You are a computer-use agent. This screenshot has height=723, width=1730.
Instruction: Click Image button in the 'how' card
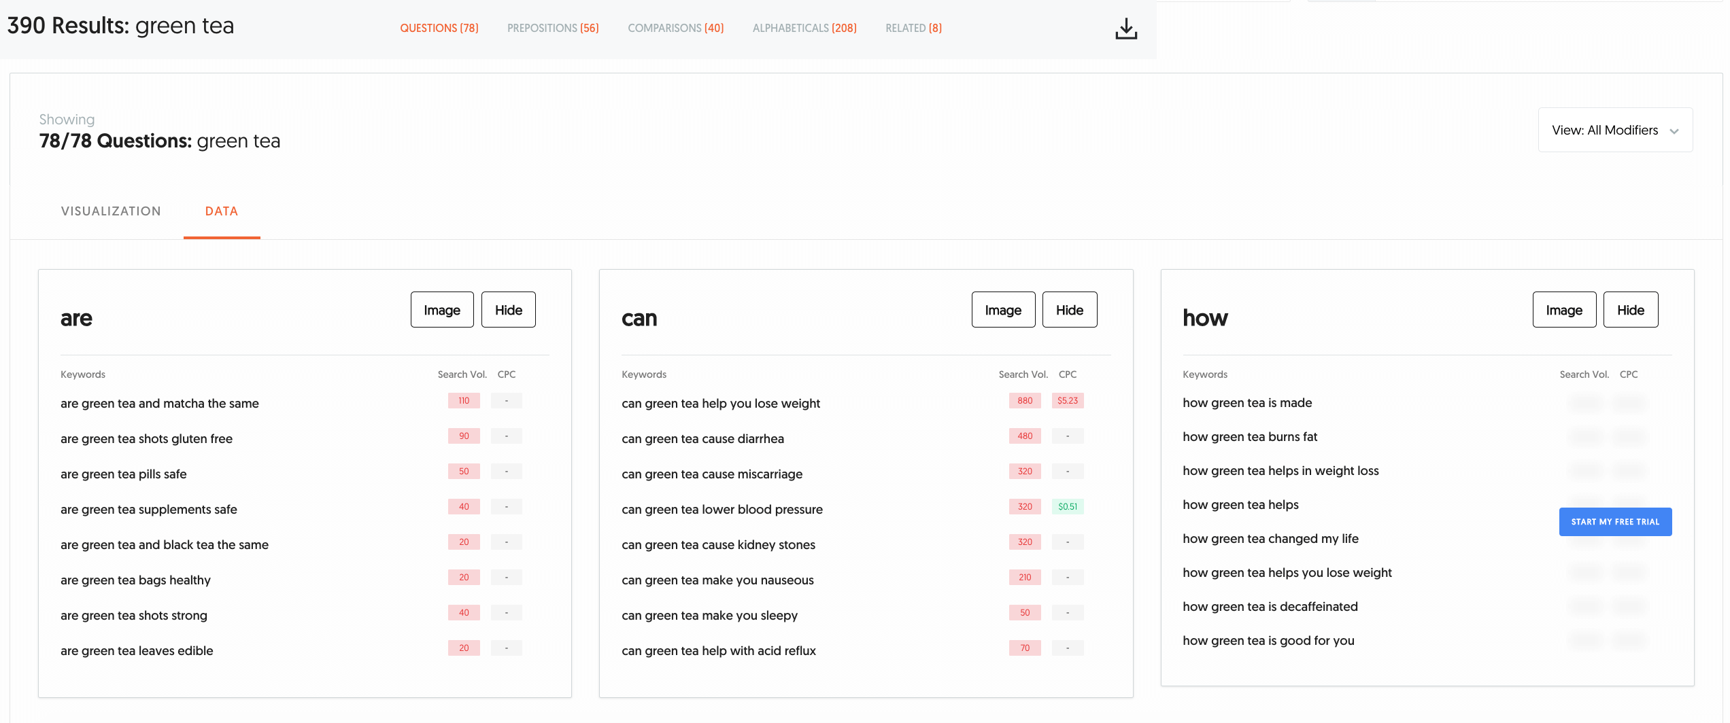1564,310
